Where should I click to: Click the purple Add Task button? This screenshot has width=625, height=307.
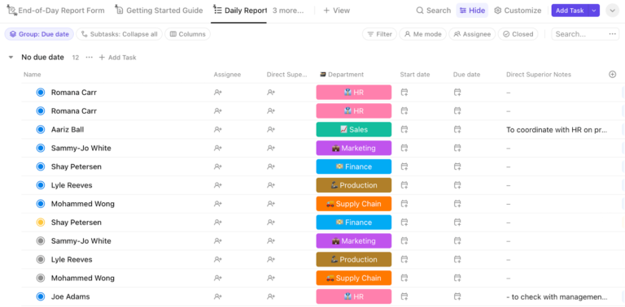(570, 11)
